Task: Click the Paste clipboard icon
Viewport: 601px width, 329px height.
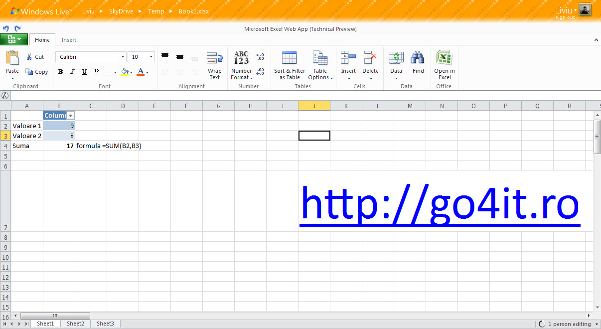Action: click(12, 58)
